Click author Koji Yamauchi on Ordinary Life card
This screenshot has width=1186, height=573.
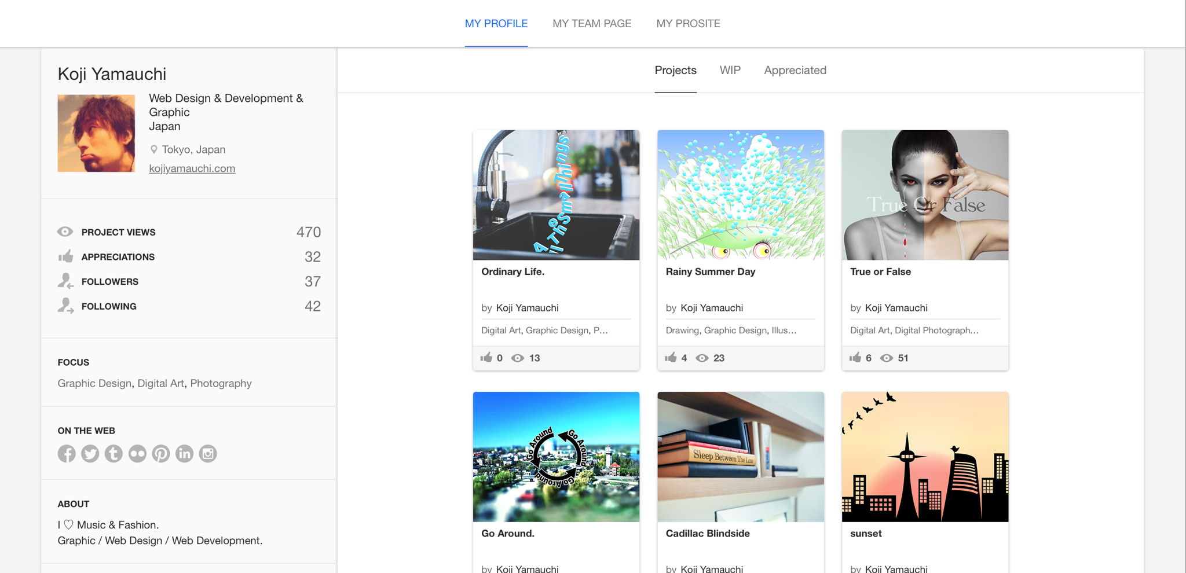tap(528, 308)
